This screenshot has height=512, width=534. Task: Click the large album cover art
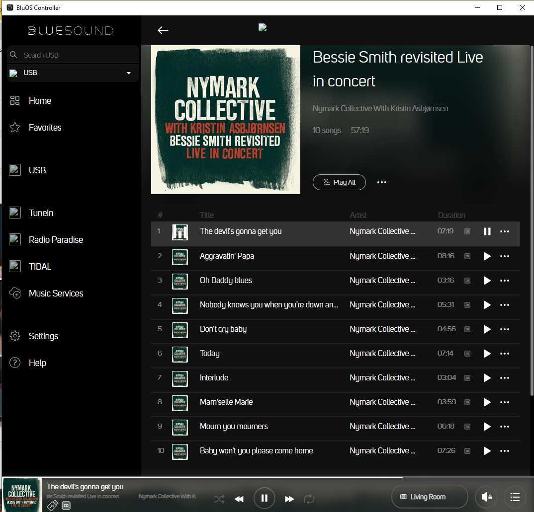click(x=225, y=120)
